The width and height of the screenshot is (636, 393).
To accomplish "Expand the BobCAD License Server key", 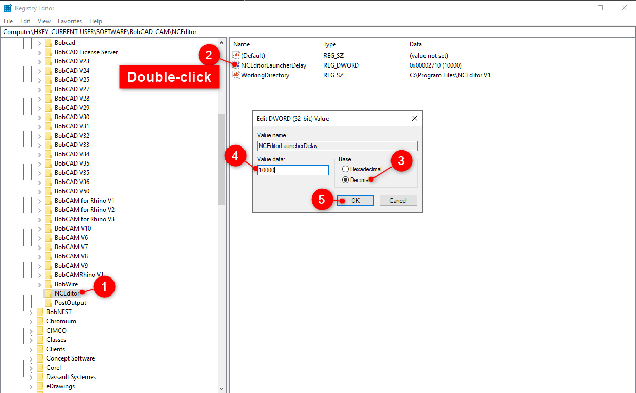I will click(x=40, y=52).
